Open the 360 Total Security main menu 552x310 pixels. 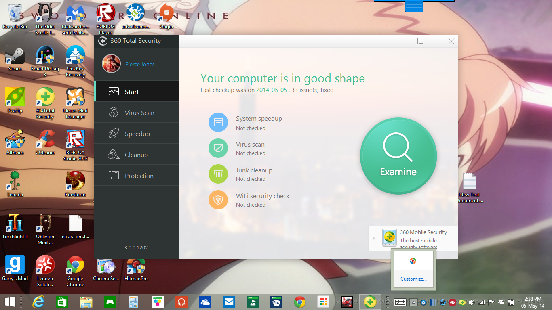[x=420, y=41]
